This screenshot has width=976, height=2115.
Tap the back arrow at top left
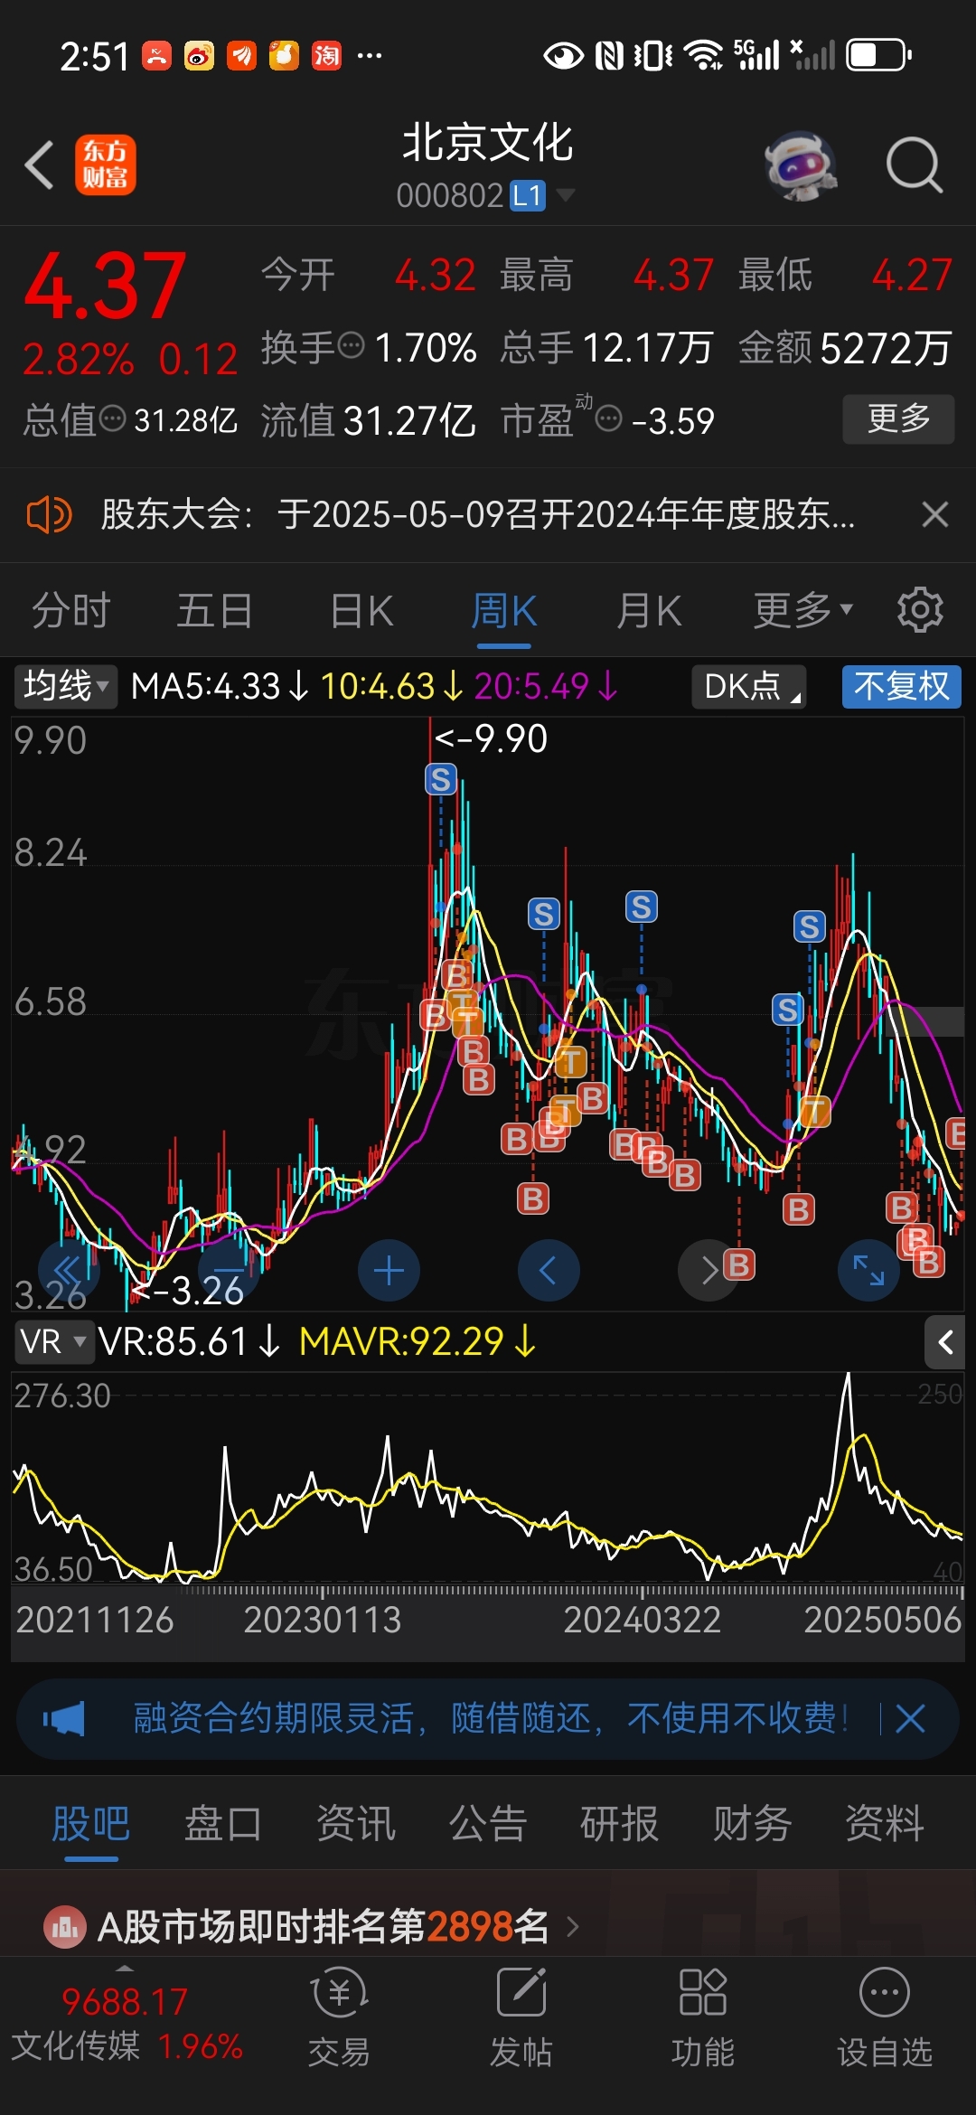pos(40,165)
